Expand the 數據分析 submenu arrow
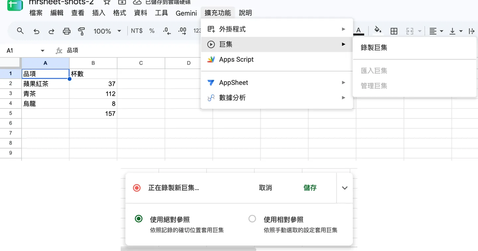The height and width of the screenshot is (251, 478). pyautogui.click(x=344, y=98)
